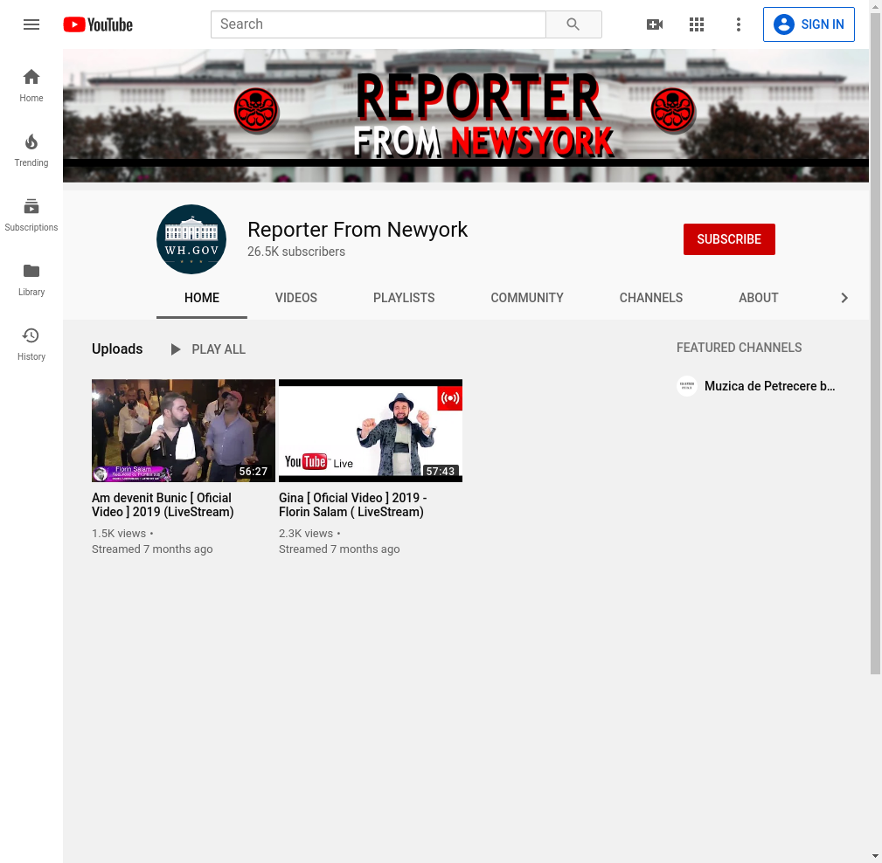
Task: Open the 57:43 YouTube Live thumbnail
Action: 371,431
